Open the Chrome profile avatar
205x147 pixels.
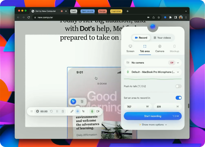pos(181,17)
